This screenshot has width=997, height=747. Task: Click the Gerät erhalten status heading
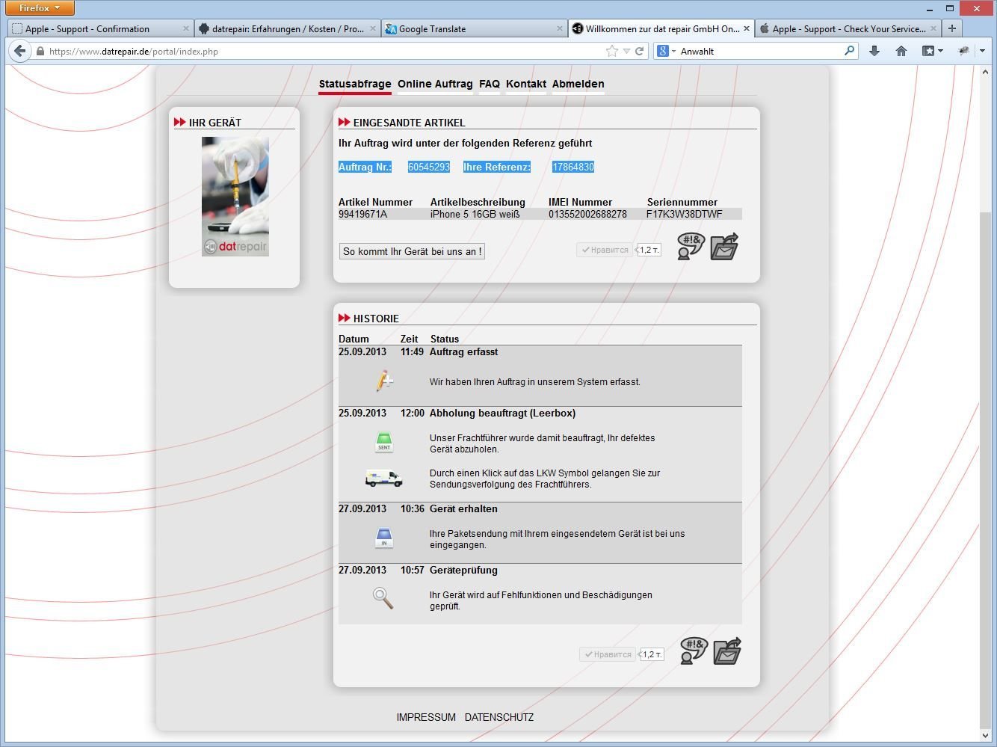pos(463,508)
